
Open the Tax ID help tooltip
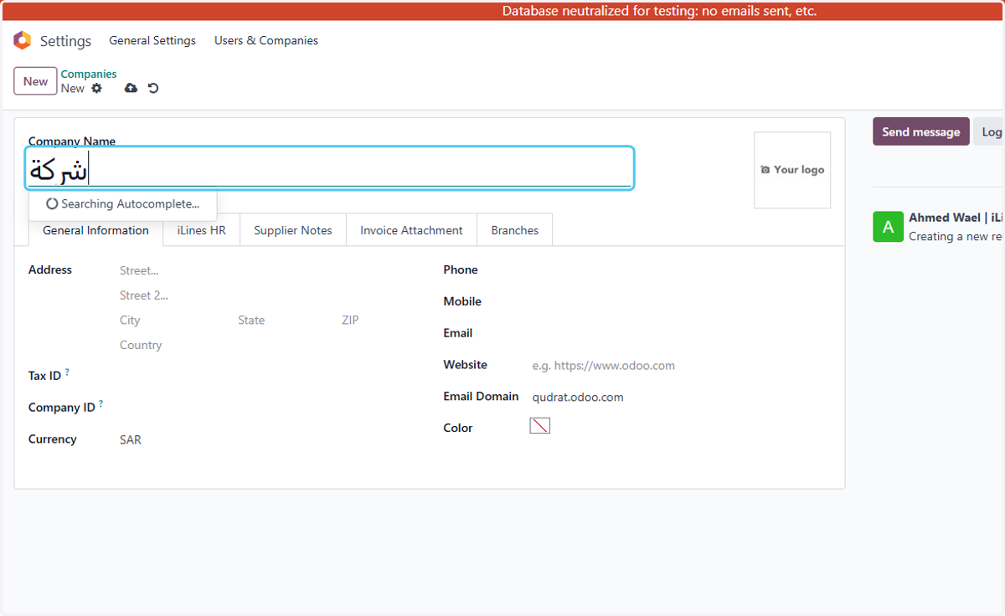tap(67, 372)
